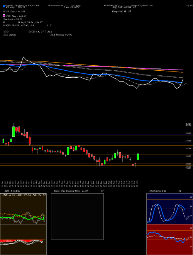Select the '200 Day = 149.28' legend text

tap(17, 16)
